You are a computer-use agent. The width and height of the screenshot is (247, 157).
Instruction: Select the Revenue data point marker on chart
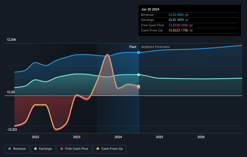pos(139,52)
